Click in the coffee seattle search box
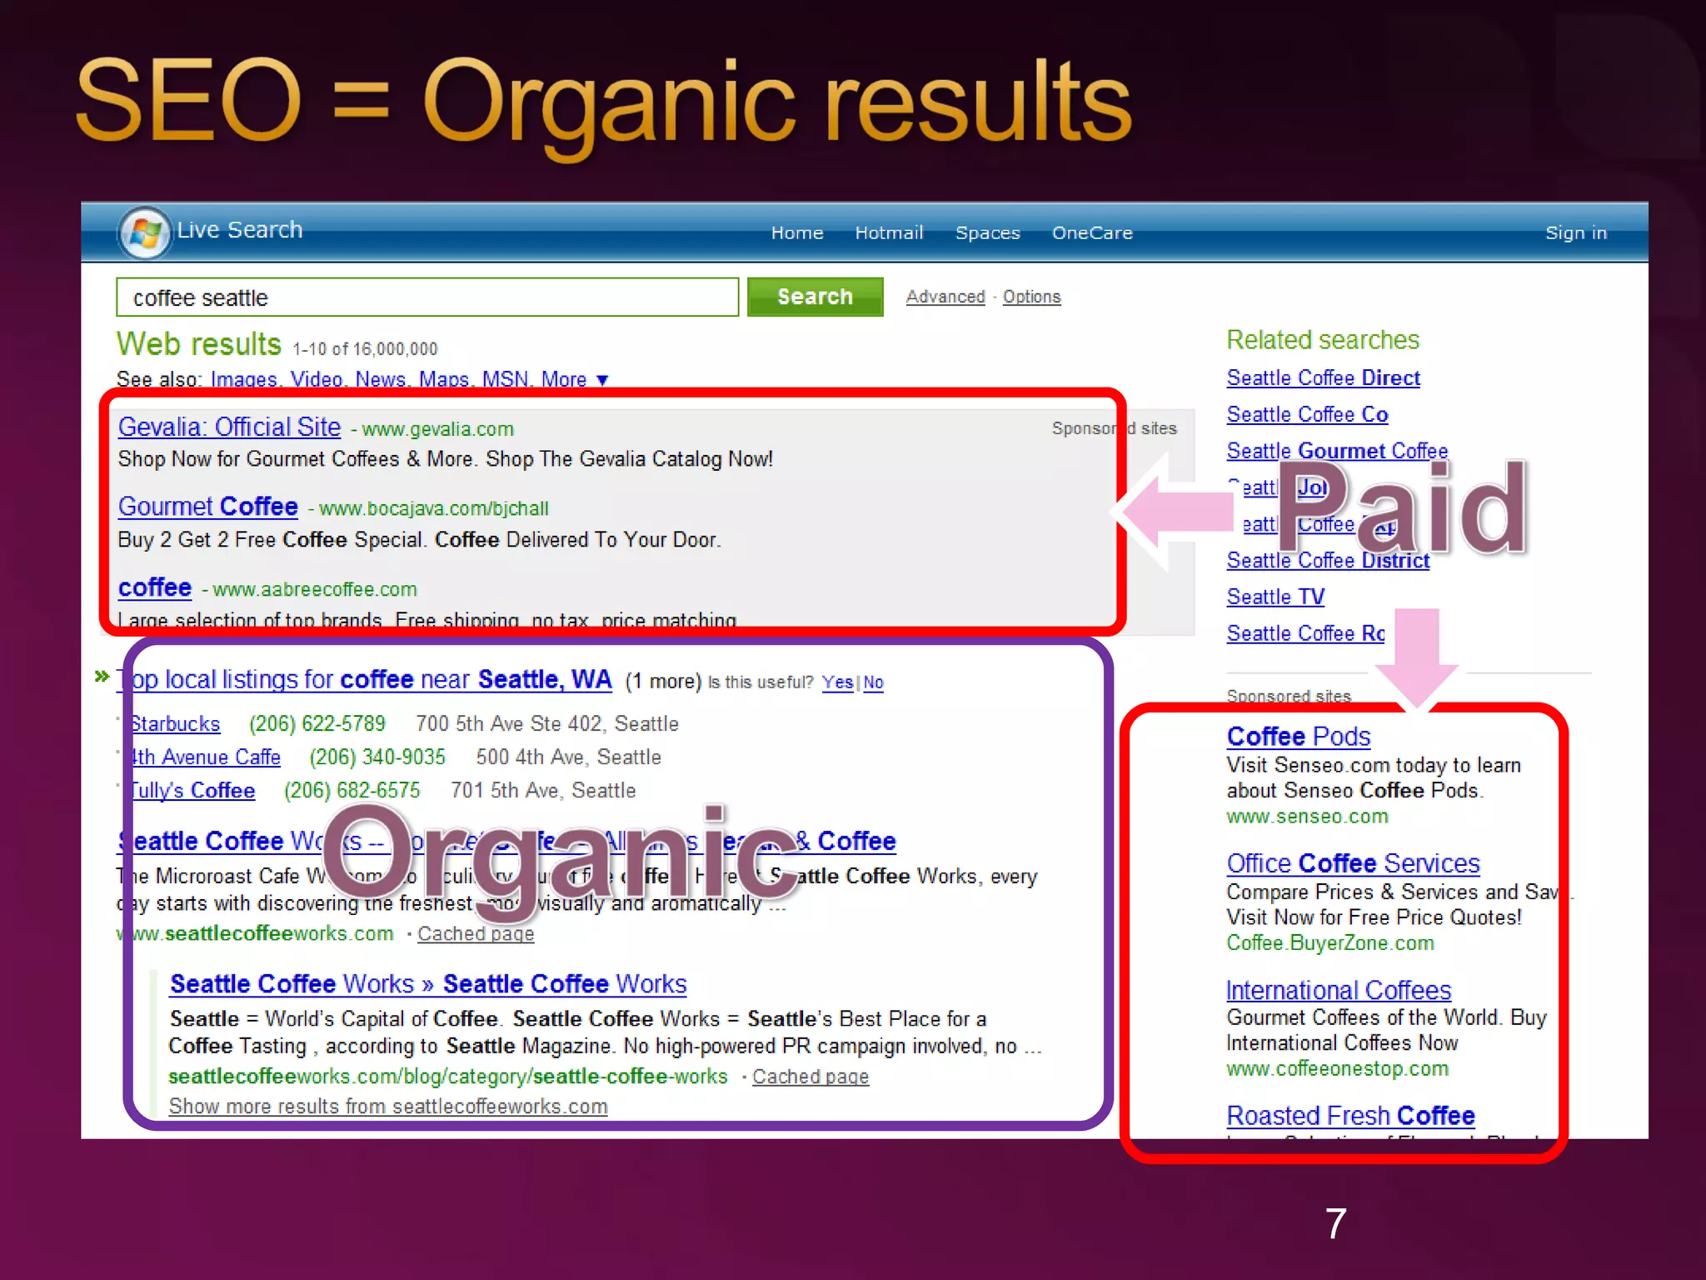Image resolution: width=1706 pixels, height=1280 pixels. (x=426, y=297)
